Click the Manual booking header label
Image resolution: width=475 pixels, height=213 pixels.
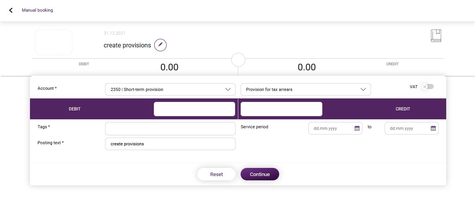click(x=37, y=10)
